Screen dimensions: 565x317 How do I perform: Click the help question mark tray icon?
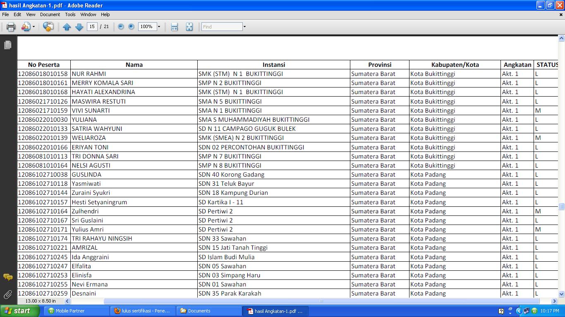[x=501, y=311]
